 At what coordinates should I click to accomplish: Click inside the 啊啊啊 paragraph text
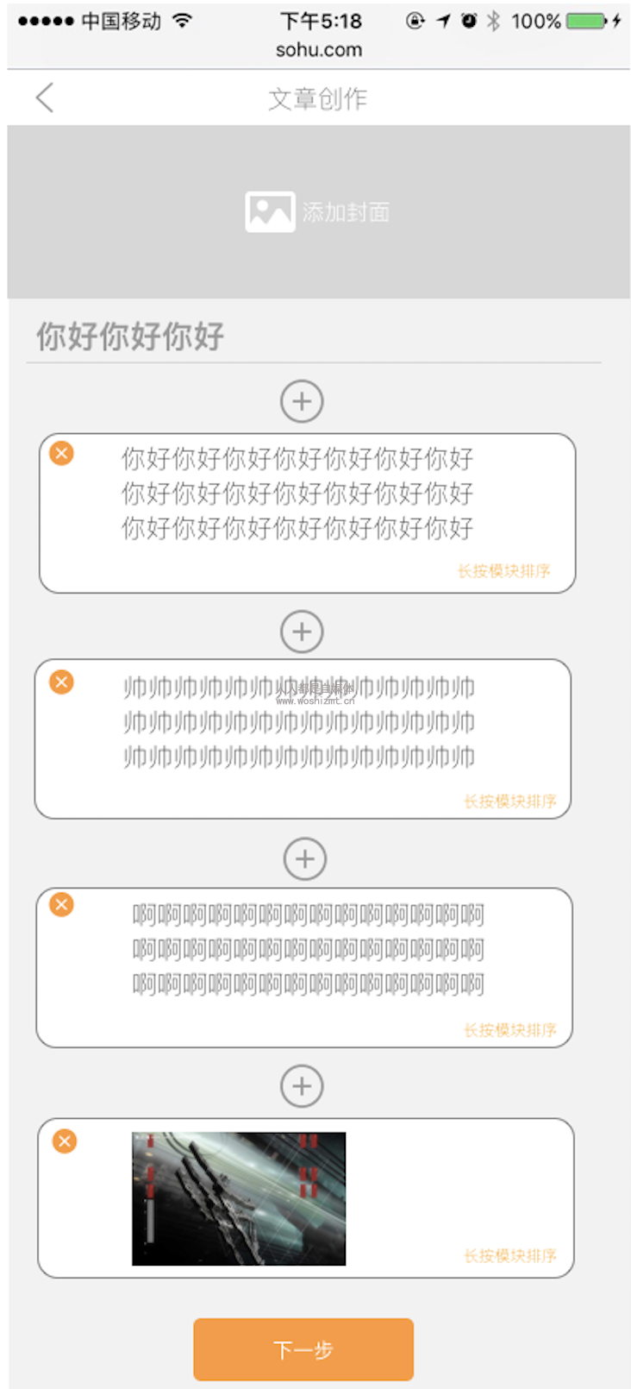tap(309, 949)
